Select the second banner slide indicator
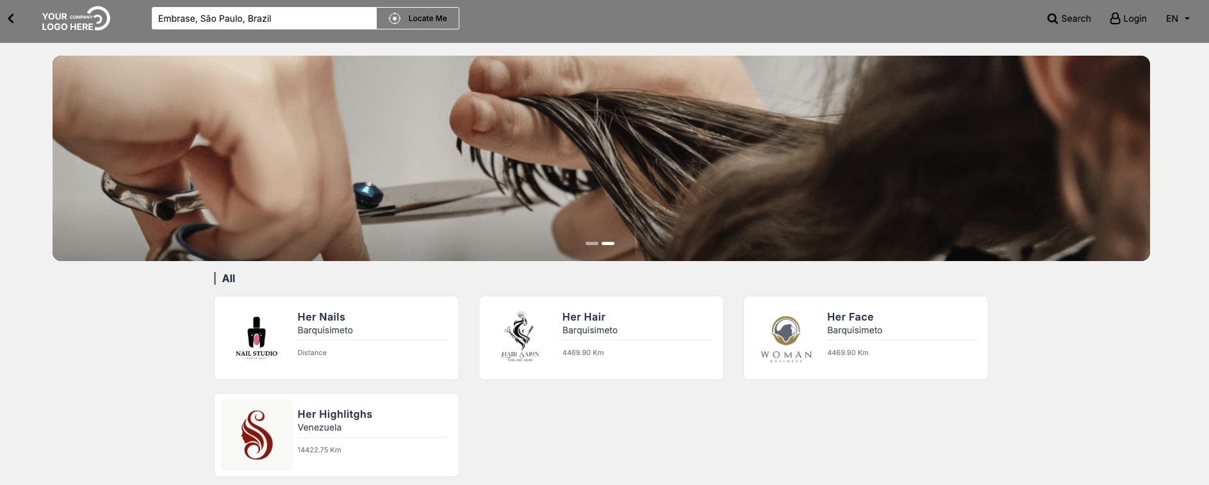 608,243
